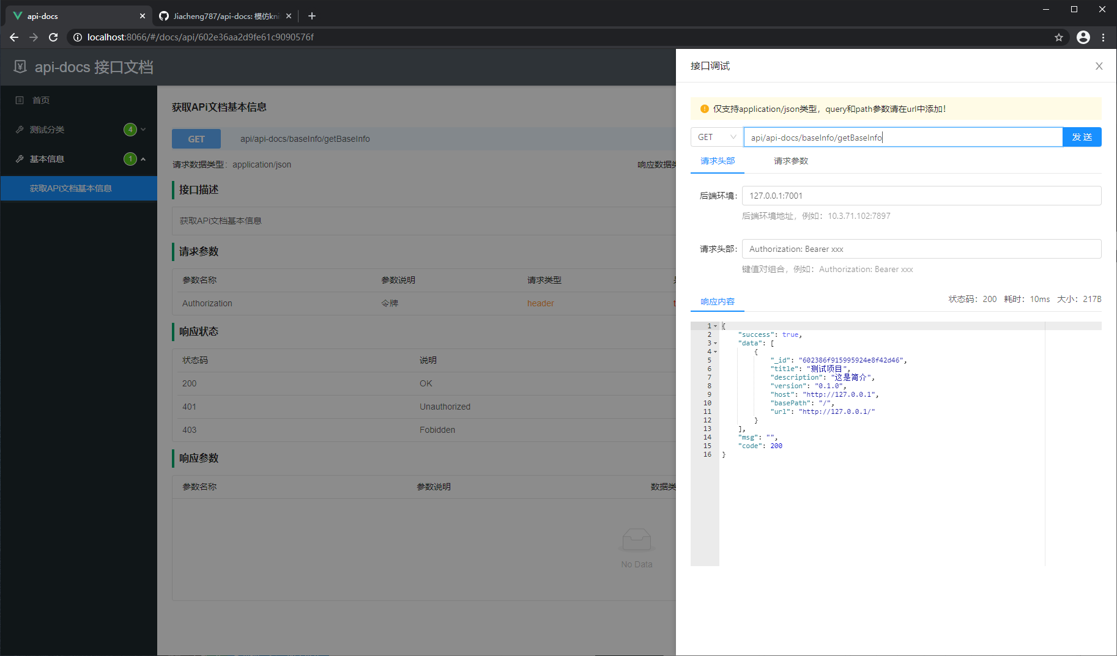The image size is (1117, 656).
Task: Click the Authorization parameter name cell
Action: coord(207,303)
